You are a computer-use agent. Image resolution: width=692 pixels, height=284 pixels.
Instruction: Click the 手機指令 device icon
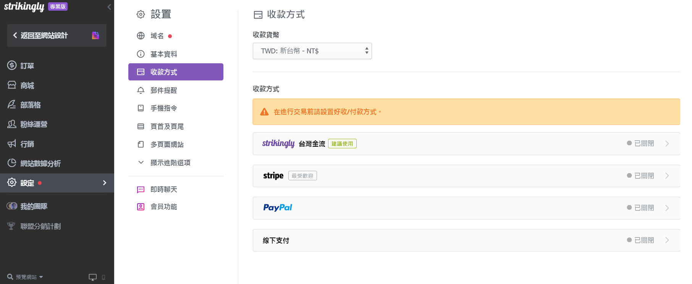pos(141,108)
